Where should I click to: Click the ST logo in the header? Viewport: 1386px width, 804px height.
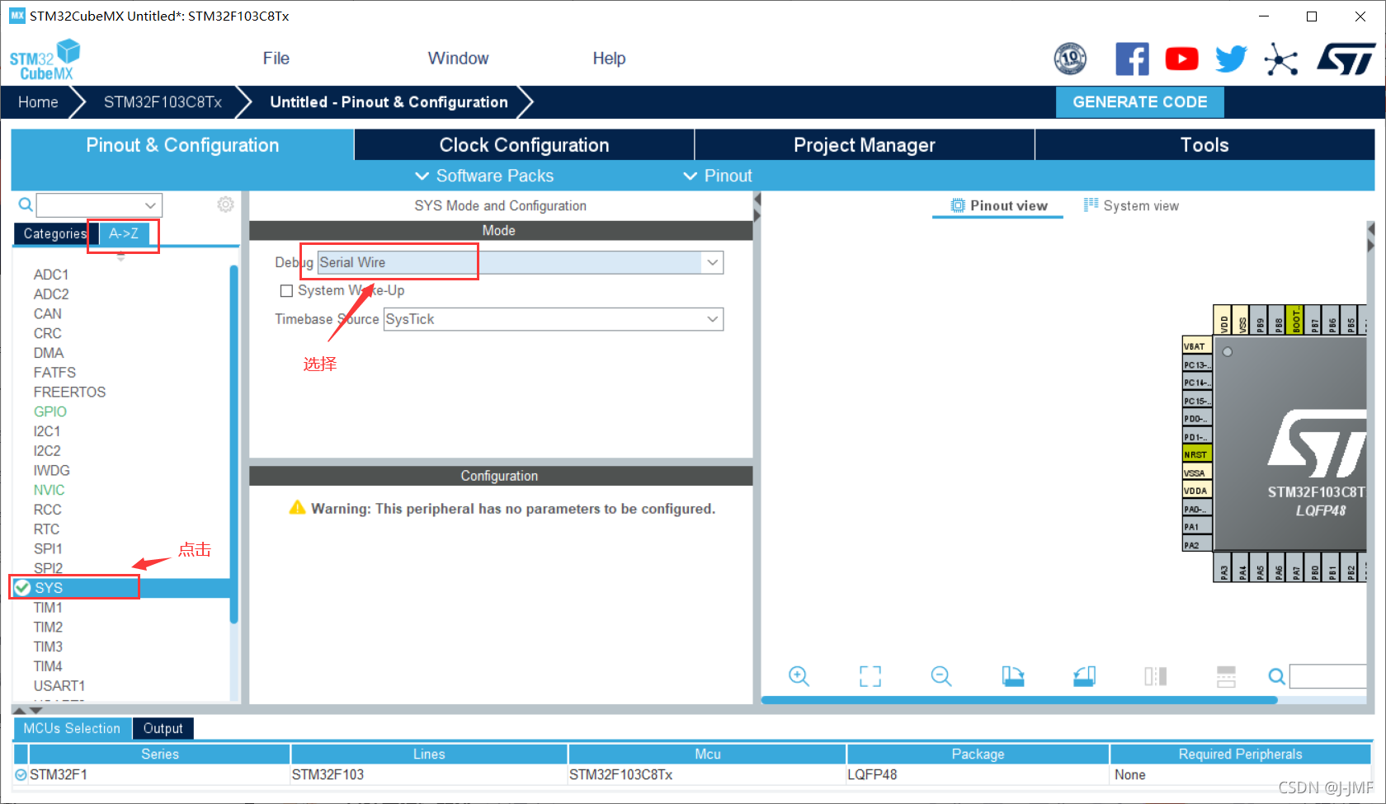(x=1346, y=59)
